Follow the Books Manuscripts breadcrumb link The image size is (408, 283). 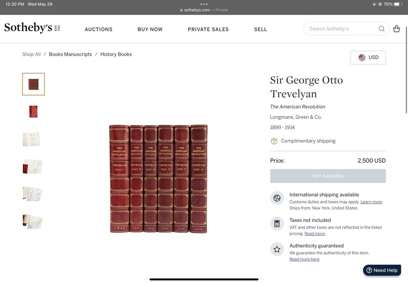pyautogui.click(x=70, y=54)
